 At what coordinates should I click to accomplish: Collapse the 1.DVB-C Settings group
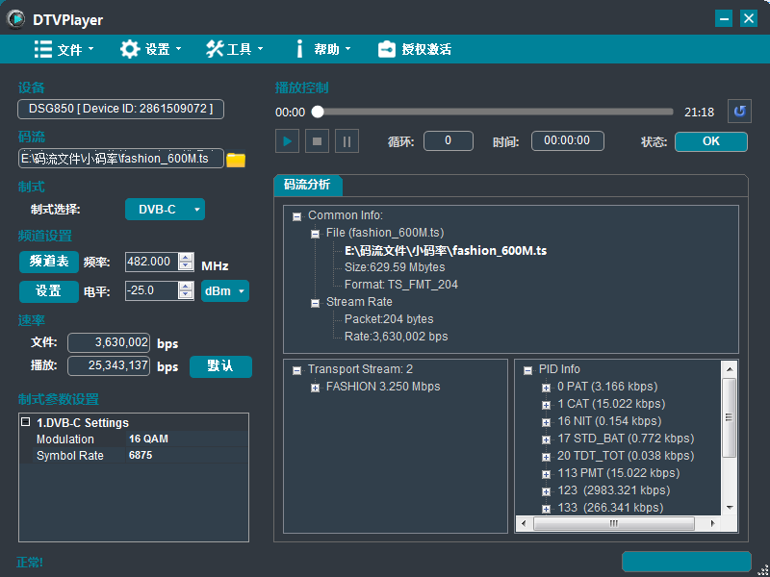pos(25,422)
